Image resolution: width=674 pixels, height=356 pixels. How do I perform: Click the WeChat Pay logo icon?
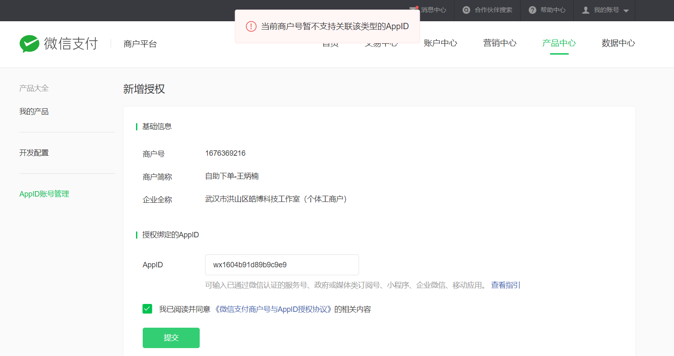(30, 43)
